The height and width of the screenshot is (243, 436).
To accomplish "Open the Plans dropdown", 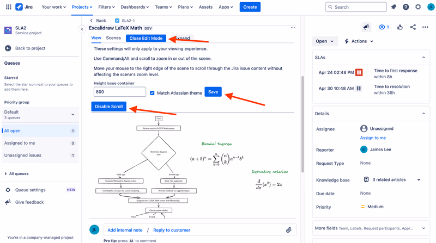I will [x=185, y=7].
